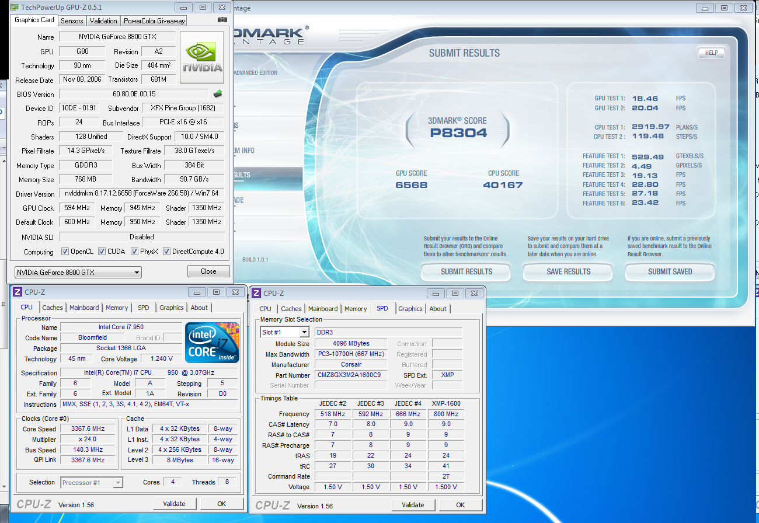Click the GPU score value 6568

pyautogui.click(x=412, y=185)
